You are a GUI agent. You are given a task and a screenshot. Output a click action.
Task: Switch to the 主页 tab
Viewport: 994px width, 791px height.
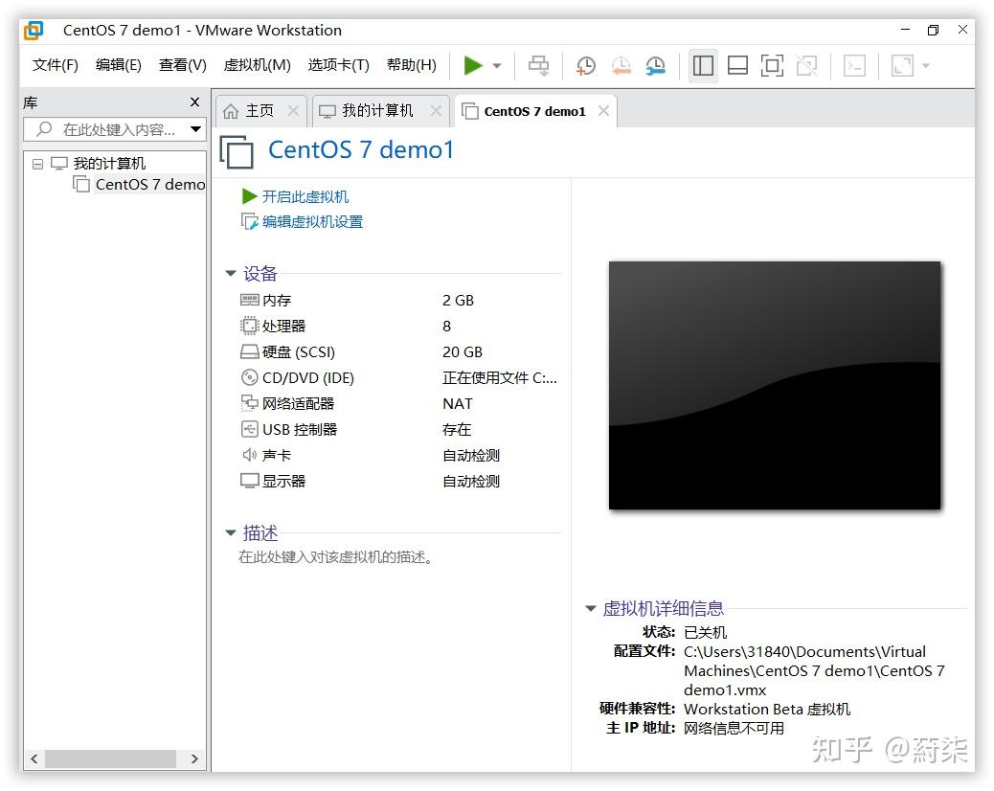coord(260,110)
